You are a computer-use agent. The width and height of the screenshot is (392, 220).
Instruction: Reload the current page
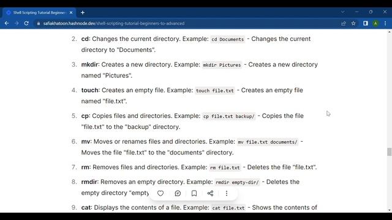tap(26, 23)
